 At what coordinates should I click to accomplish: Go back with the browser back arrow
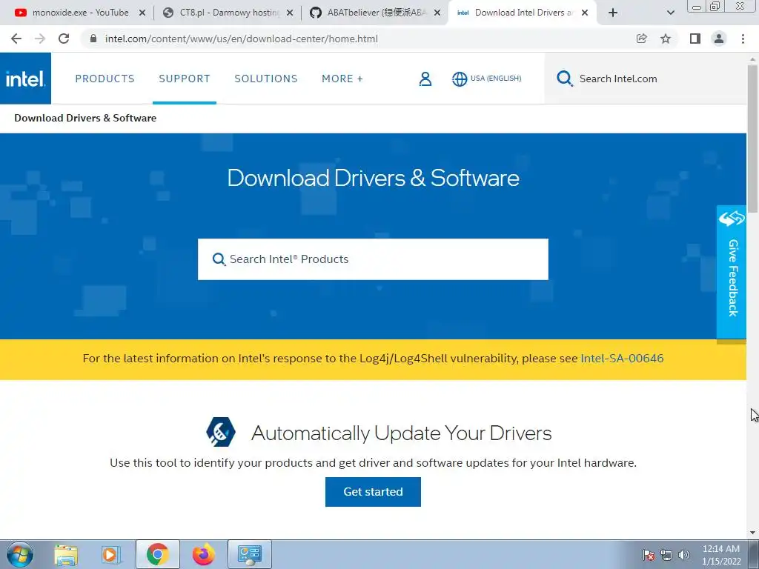[16, 39]
